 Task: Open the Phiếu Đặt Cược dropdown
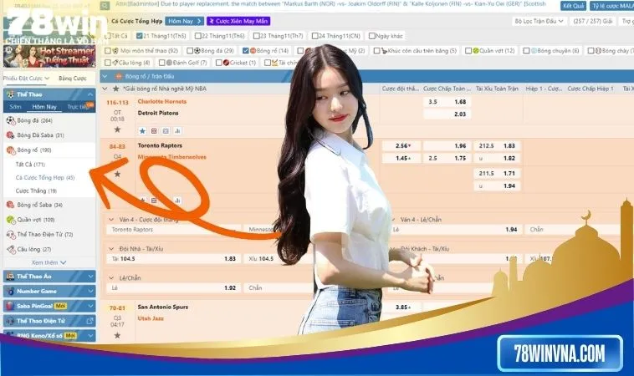pyautogui.click(x=26, y=79)
